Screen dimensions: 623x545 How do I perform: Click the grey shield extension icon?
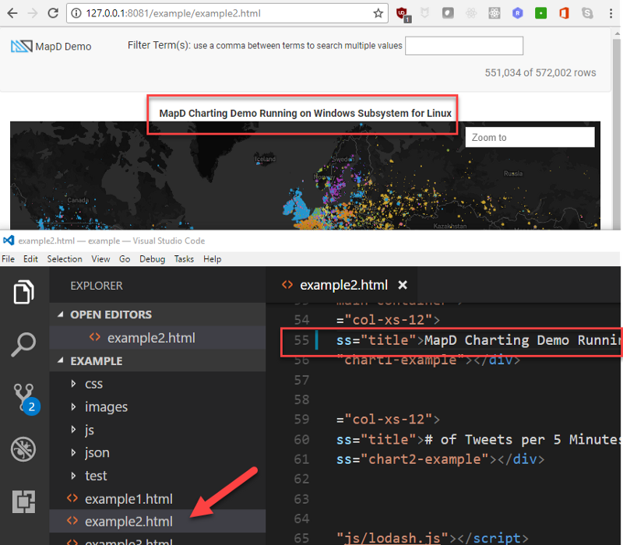[x=424, y=13]
